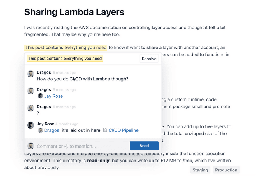Click your avatar beside the comment input
This screenshot has height=176, width=256.
31,146
